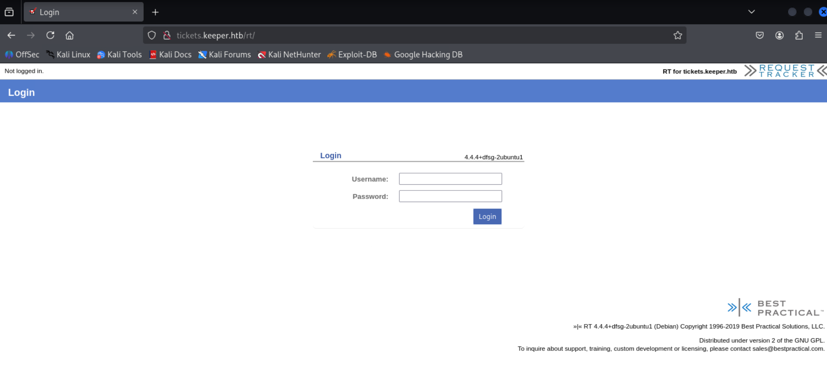Image resolution: width=827 pixels, height=367 pixels.
Task: Click the Request Tracker logo
Action: point(785,71)
